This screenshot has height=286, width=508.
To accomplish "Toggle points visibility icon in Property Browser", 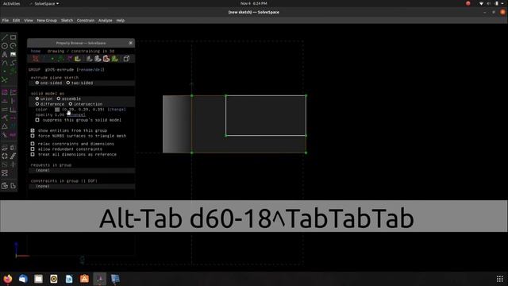I will tap(52, 58).
